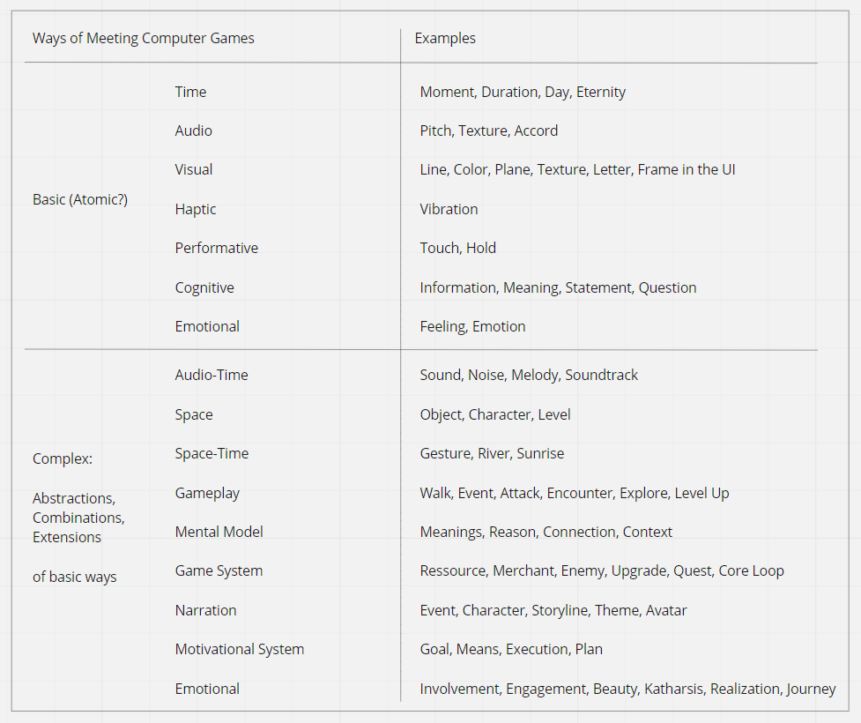861x723 pixels.
Task: Click the 'Vibration' example cell
Action: pyautogui.click(x=449, y=209)
